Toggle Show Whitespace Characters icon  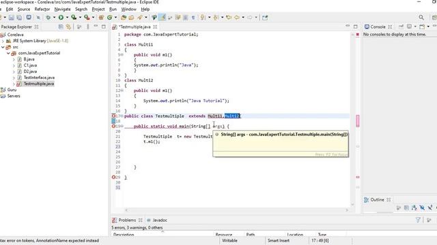[193, 18]
